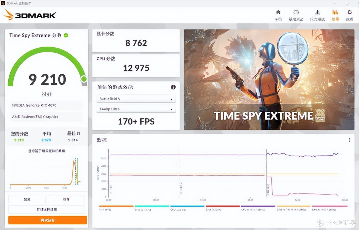Open the 基准测试 benchmarks section
The image size is (359, 230).
pyautogui.click(x=296, y=15)
